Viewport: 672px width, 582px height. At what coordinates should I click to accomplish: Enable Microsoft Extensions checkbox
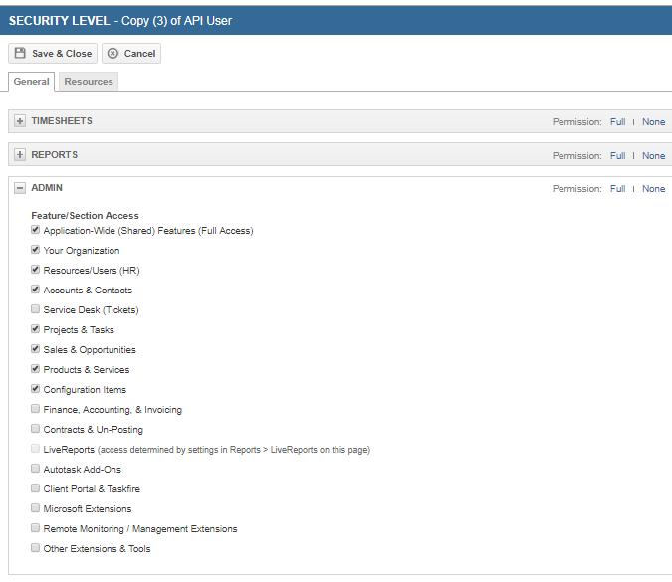pyautogui.click(x=36, y=508)
